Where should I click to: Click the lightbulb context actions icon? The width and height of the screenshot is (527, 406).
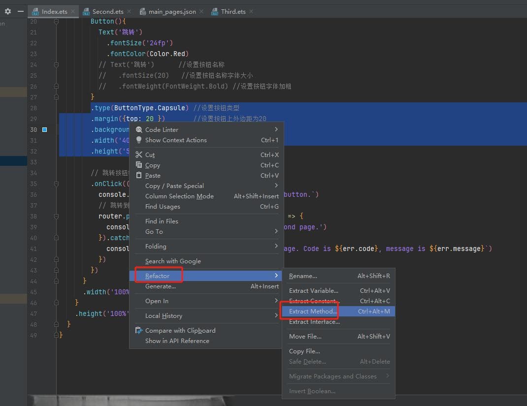point(139,140)
